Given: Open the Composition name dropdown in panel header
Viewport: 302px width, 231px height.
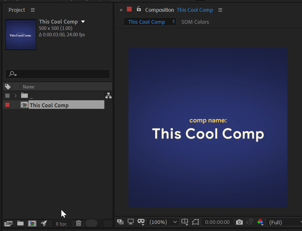Looking at the screenshot, I should click(195, 10).
